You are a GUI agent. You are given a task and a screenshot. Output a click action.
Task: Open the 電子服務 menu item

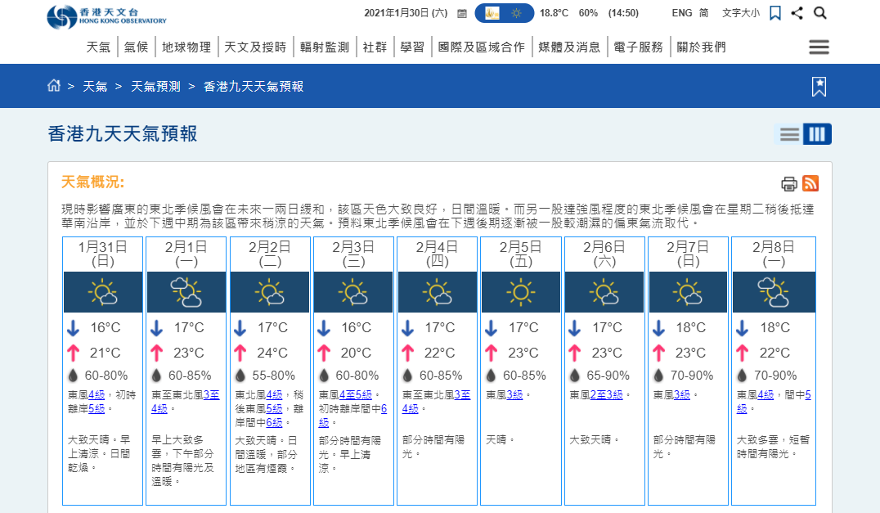point(638,47)
